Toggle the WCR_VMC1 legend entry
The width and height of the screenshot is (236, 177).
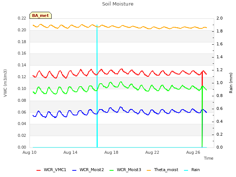pos(51,170)
